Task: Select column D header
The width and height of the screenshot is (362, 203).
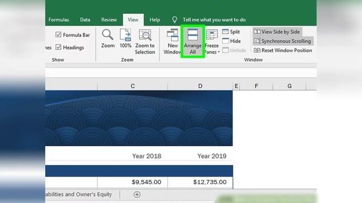Action: [x=200, y=86]
